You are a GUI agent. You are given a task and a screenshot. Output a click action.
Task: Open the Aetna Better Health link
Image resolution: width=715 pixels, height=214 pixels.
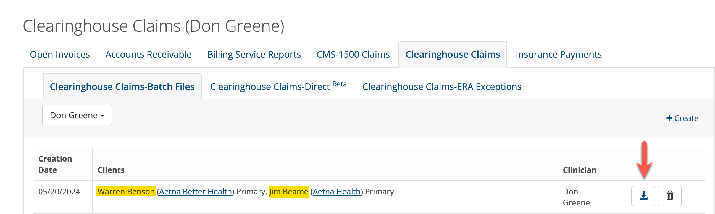195,192
